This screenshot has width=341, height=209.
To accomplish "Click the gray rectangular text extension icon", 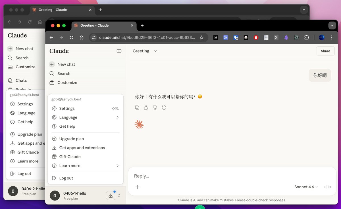I will click(x=266, y=37).
